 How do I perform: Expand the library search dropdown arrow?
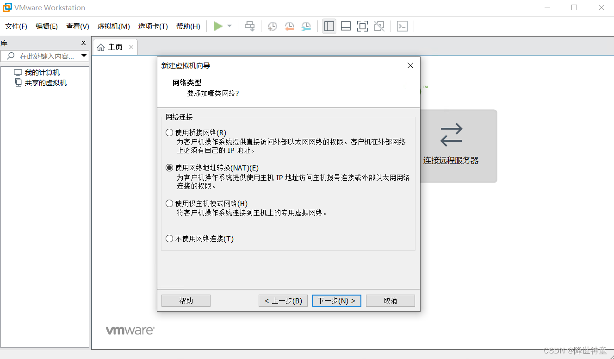(84, 56)
